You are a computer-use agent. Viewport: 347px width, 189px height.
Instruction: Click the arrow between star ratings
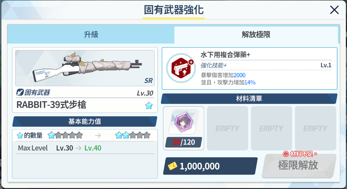98,135
